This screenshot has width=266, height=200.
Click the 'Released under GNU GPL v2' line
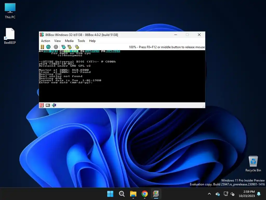tap(65, 66)
